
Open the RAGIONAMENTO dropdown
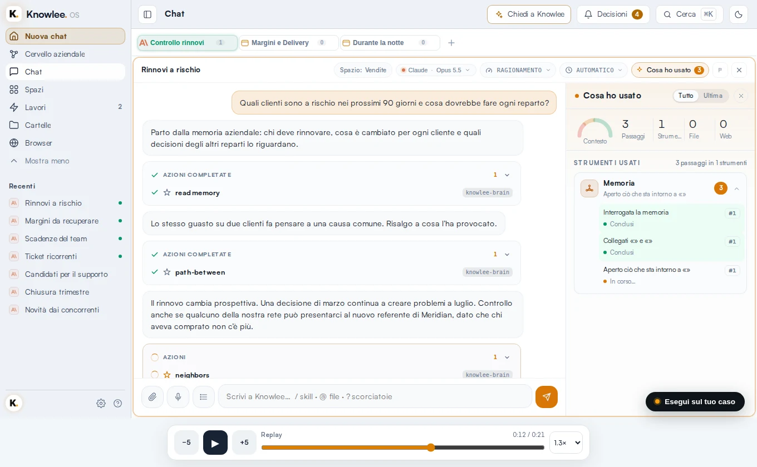tap(518, 70)
